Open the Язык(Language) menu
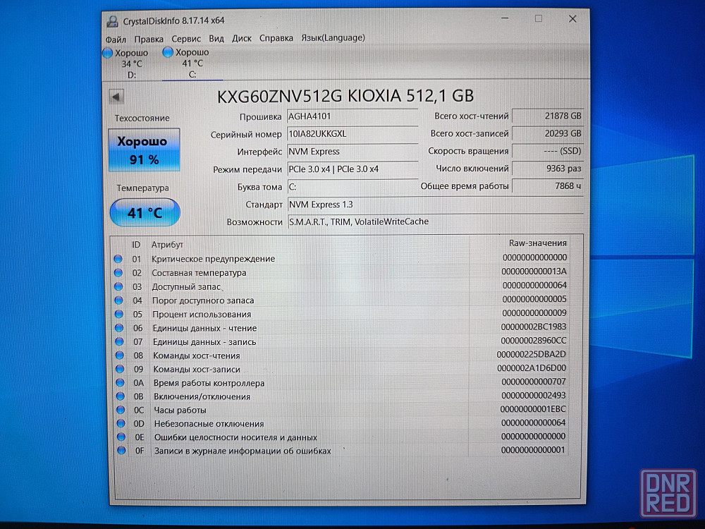This screenshot has width=705, height=529. (333, 38)
